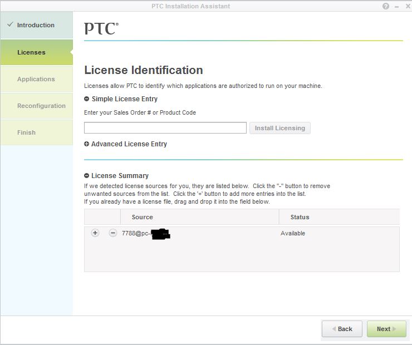Screen dimensions: 412x345
Task: Add a license source with plus button
Action: [95, 233]
